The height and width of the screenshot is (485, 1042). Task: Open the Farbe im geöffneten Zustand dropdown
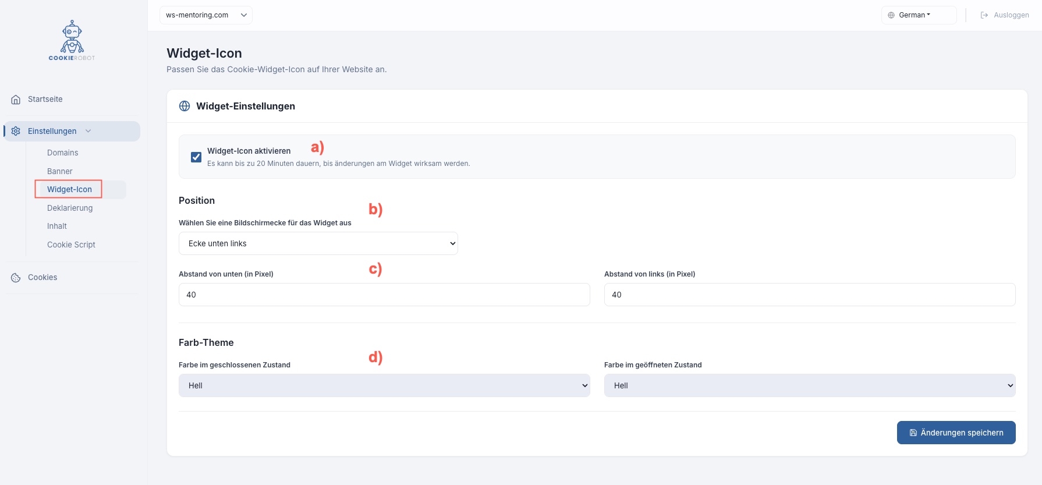(809, 385)
